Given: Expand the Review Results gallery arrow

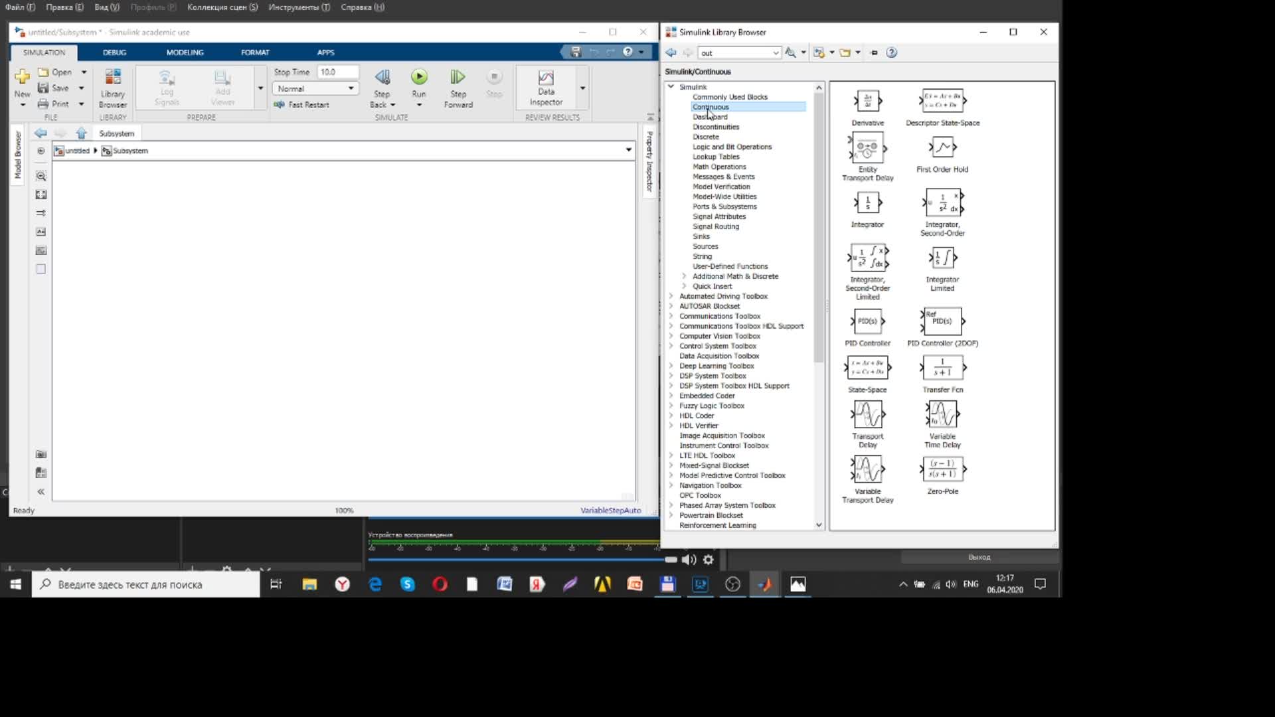Looking at the screenshot, I should point(582,88).
